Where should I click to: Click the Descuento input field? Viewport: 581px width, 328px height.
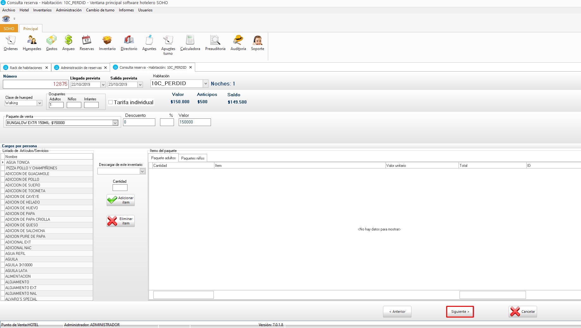click(139, 122)
